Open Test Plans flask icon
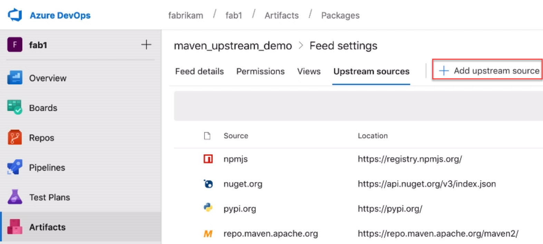The width and height of the screenshot is (543, 244). coord(15,197)
